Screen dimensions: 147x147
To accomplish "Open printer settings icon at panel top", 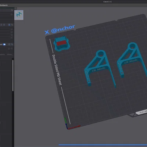I will (x=12, y=10).
